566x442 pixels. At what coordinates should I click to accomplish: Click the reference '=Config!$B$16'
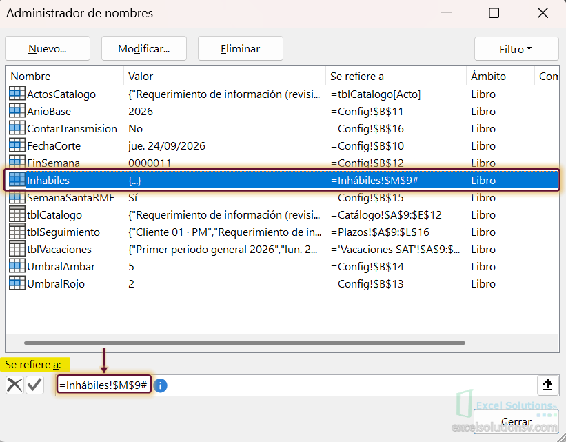click(x=367, y=128)
